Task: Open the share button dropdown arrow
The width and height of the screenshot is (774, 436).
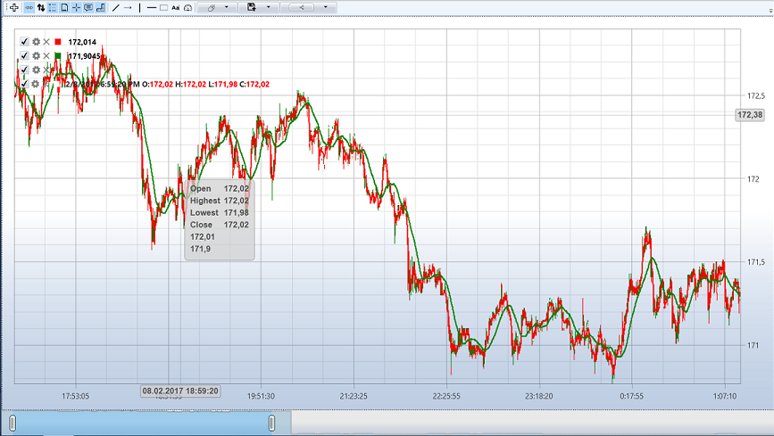Action: (x=325, y=7)
